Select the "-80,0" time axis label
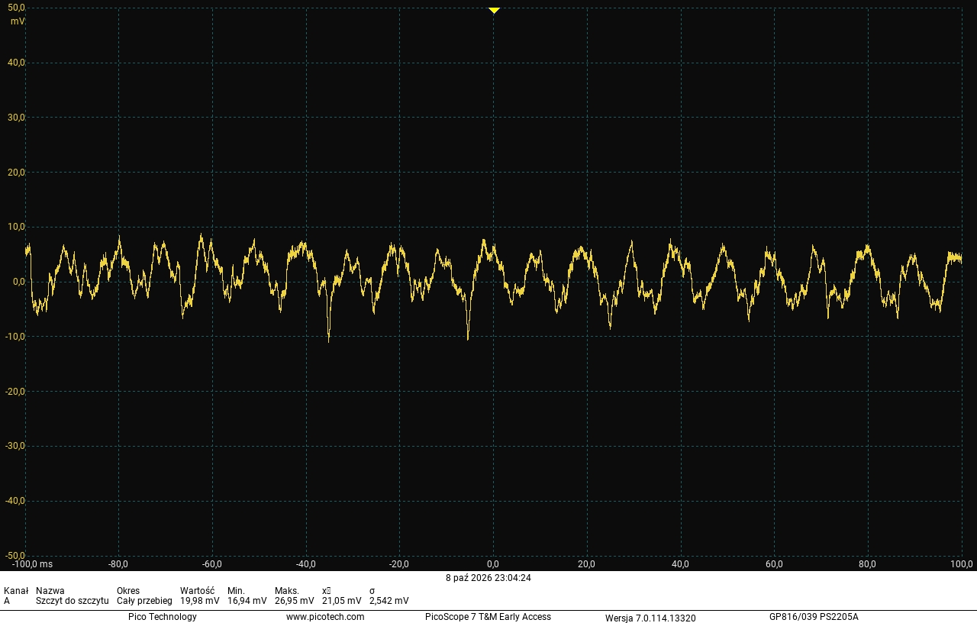The image size is (977, 623). point(118,564)
